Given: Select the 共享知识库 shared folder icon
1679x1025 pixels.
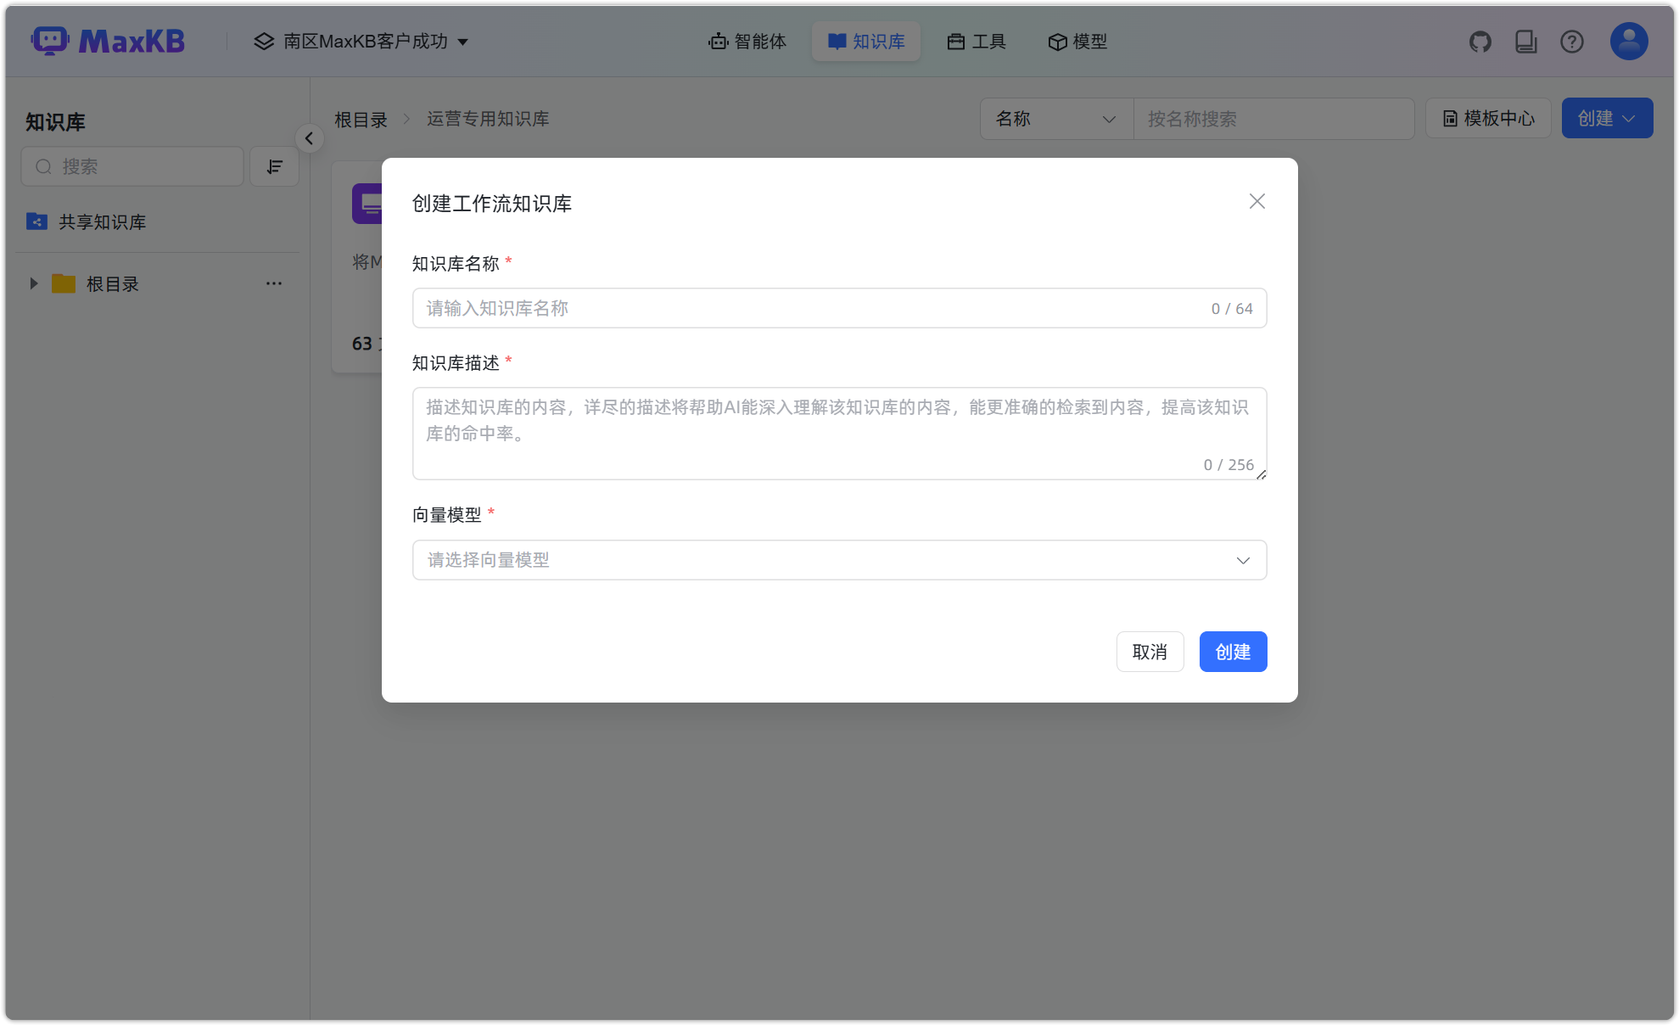Looking at the screenshot, I should [36, 221].
